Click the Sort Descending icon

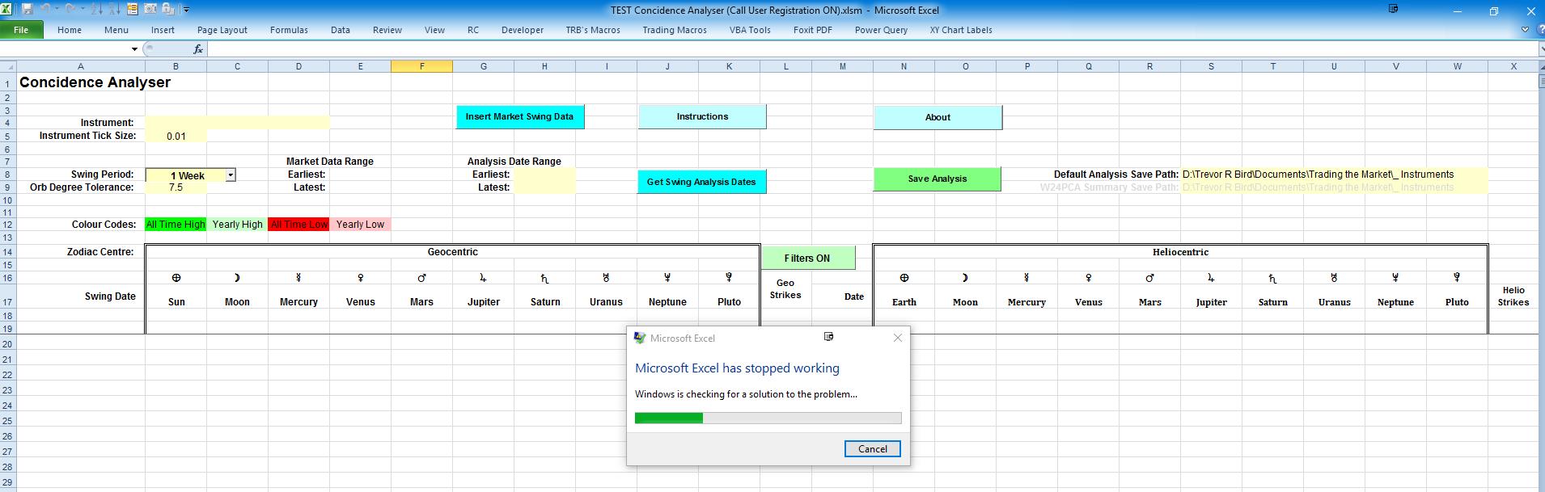tap(112, 10)
